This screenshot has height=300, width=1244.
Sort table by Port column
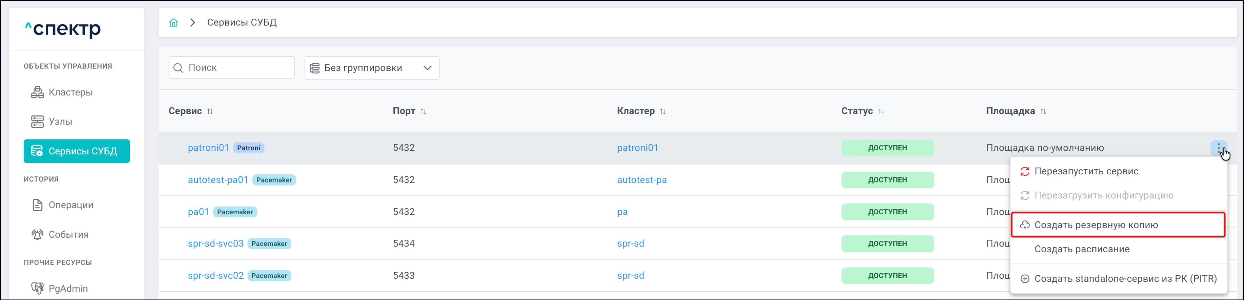[x=423, y=111]
